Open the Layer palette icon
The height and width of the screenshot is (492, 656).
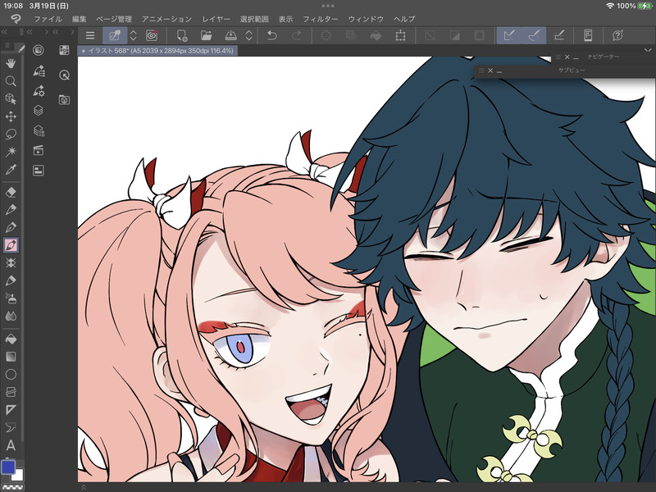click(x=39, y=111)
